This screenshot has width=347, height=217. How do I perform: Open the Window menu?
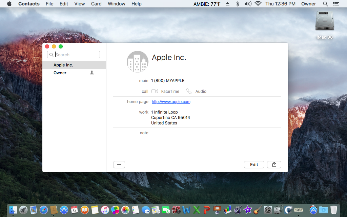pyautogui.click(x=117, y=4)
